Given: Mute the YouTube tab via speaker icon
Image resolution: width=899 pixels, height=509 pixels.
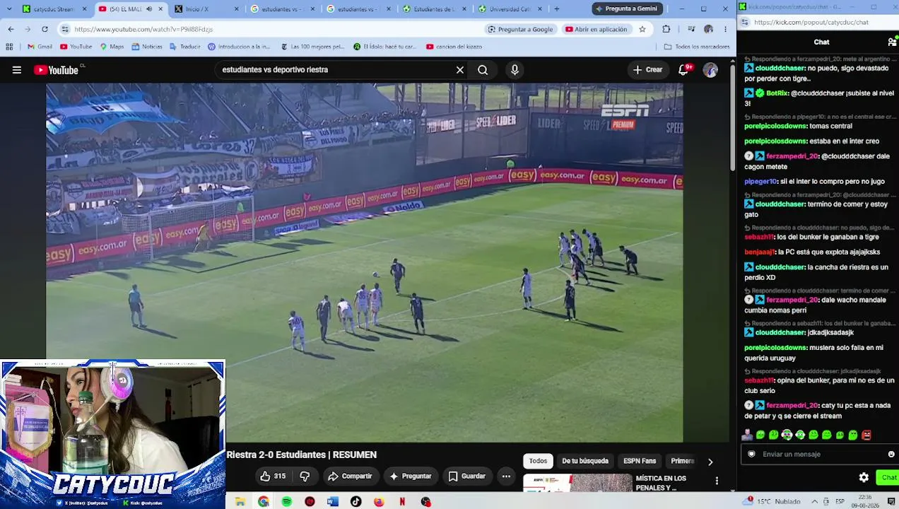Looking at the screenshot, I should (149, 8).
